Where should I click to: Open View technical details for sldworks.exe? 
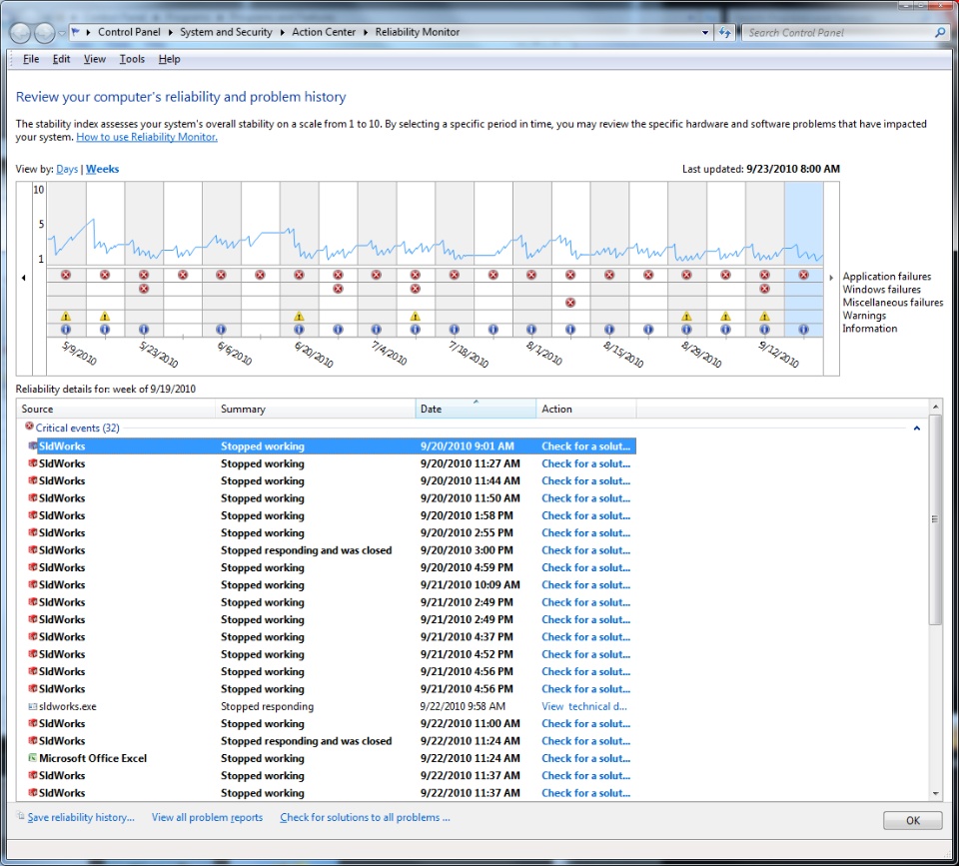584,706
